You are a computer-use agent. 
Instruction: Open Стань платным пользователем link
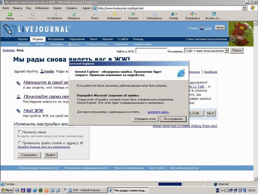[206, 39]
